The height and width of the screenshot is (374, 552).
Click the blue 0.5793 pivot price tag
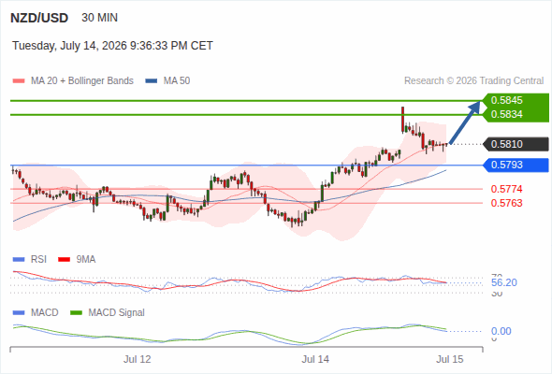516,165
